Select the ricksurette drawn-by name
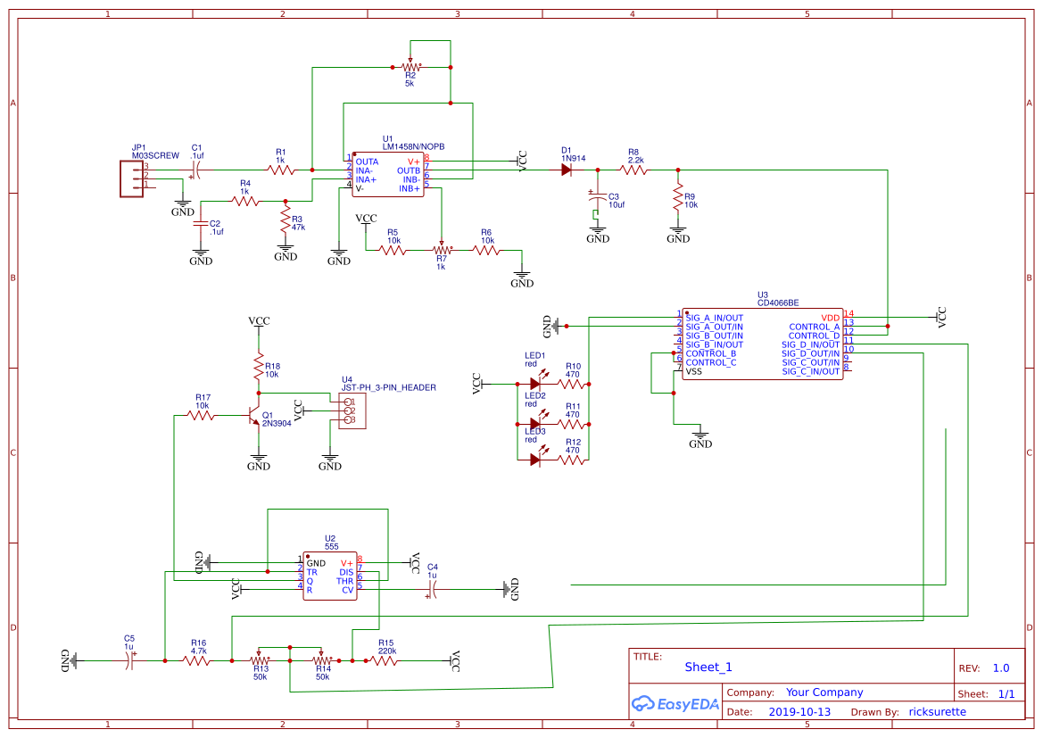Viewport: 1043px width, 738px height. (937, 712)
